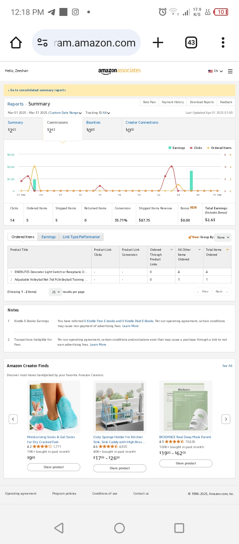Open the EN language selector

[x=215, y=71]
